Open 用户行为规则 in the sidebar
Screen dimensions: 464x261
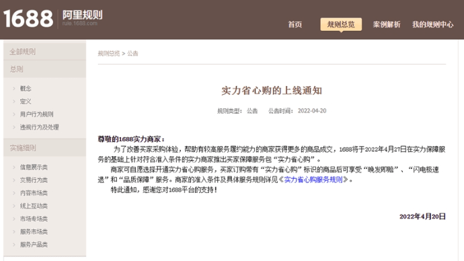pos(37,114)
